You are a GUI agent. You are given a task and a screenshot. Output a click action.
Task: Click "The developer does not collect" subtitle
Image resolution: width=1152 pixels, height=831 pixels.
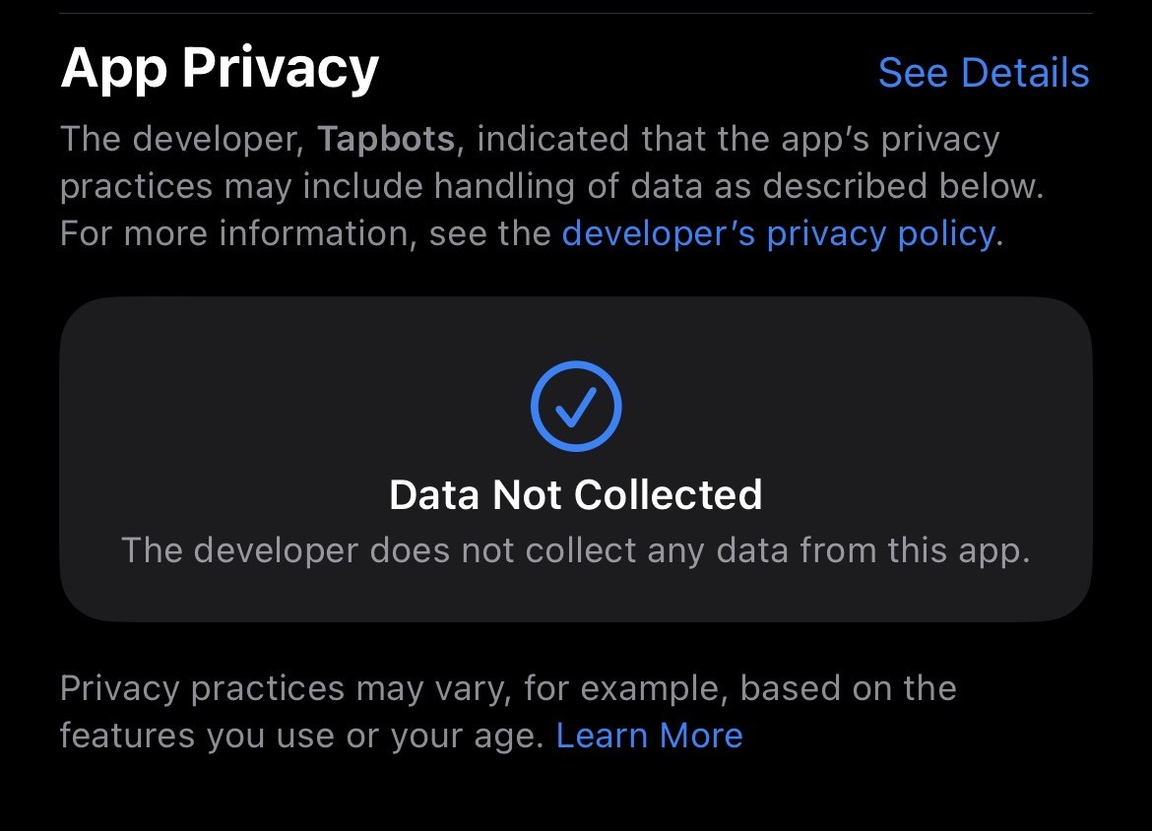576,550
